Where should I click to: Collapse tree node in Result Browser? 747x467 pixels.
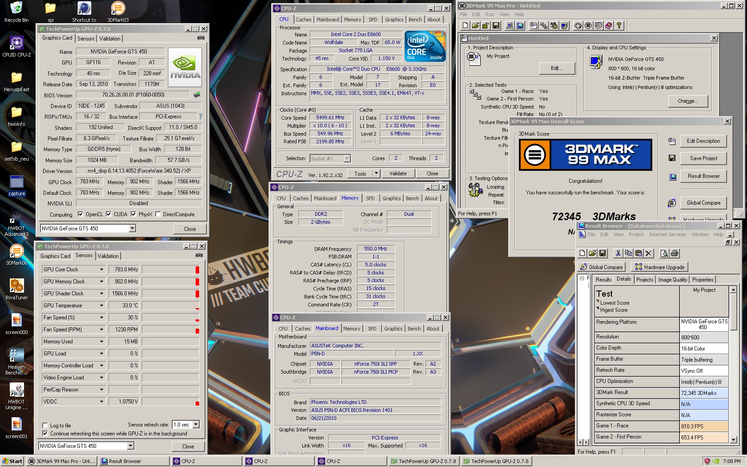point(582,278)
